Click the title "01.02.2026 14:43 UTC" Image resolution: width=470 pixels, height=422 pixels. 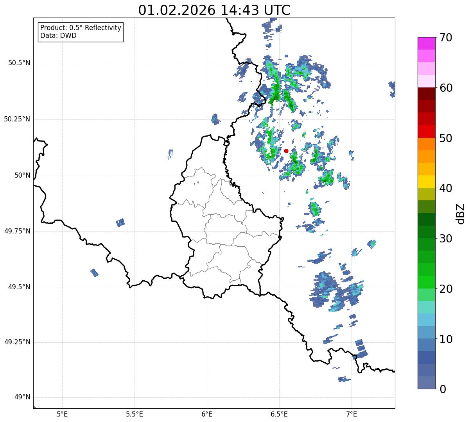click(214, 10)
